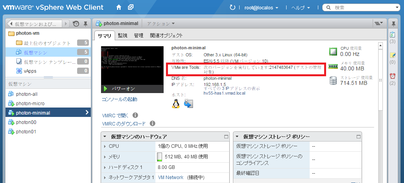The width and height of the screenshot is (404, 183).
Task: Click the memory usage bar indicator
Action: pos(159,157)
